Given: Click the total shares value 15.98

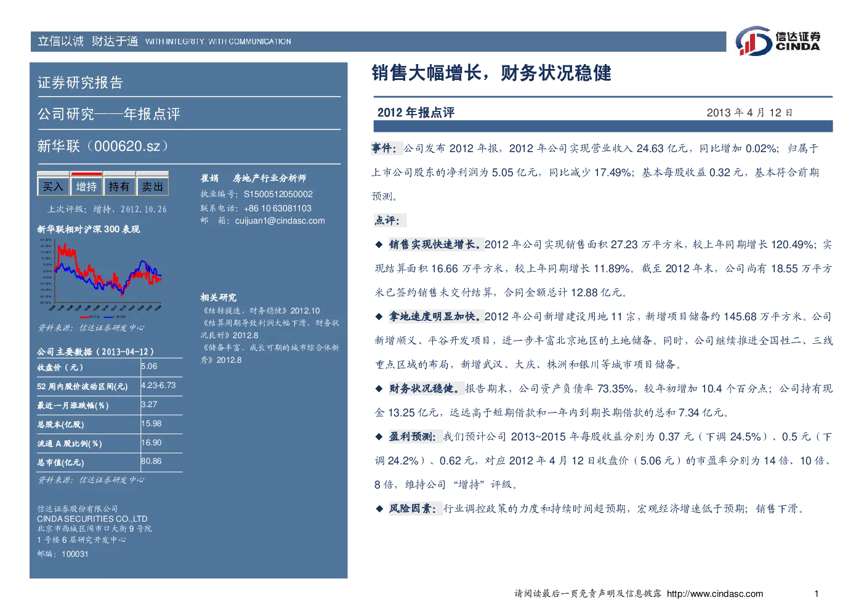Looking at the screenshot, I should tap(151, 423).
